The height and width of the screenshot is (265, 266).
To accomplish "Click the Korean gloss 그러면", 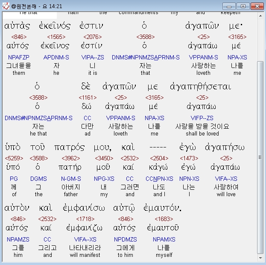I will coord(130,187).
